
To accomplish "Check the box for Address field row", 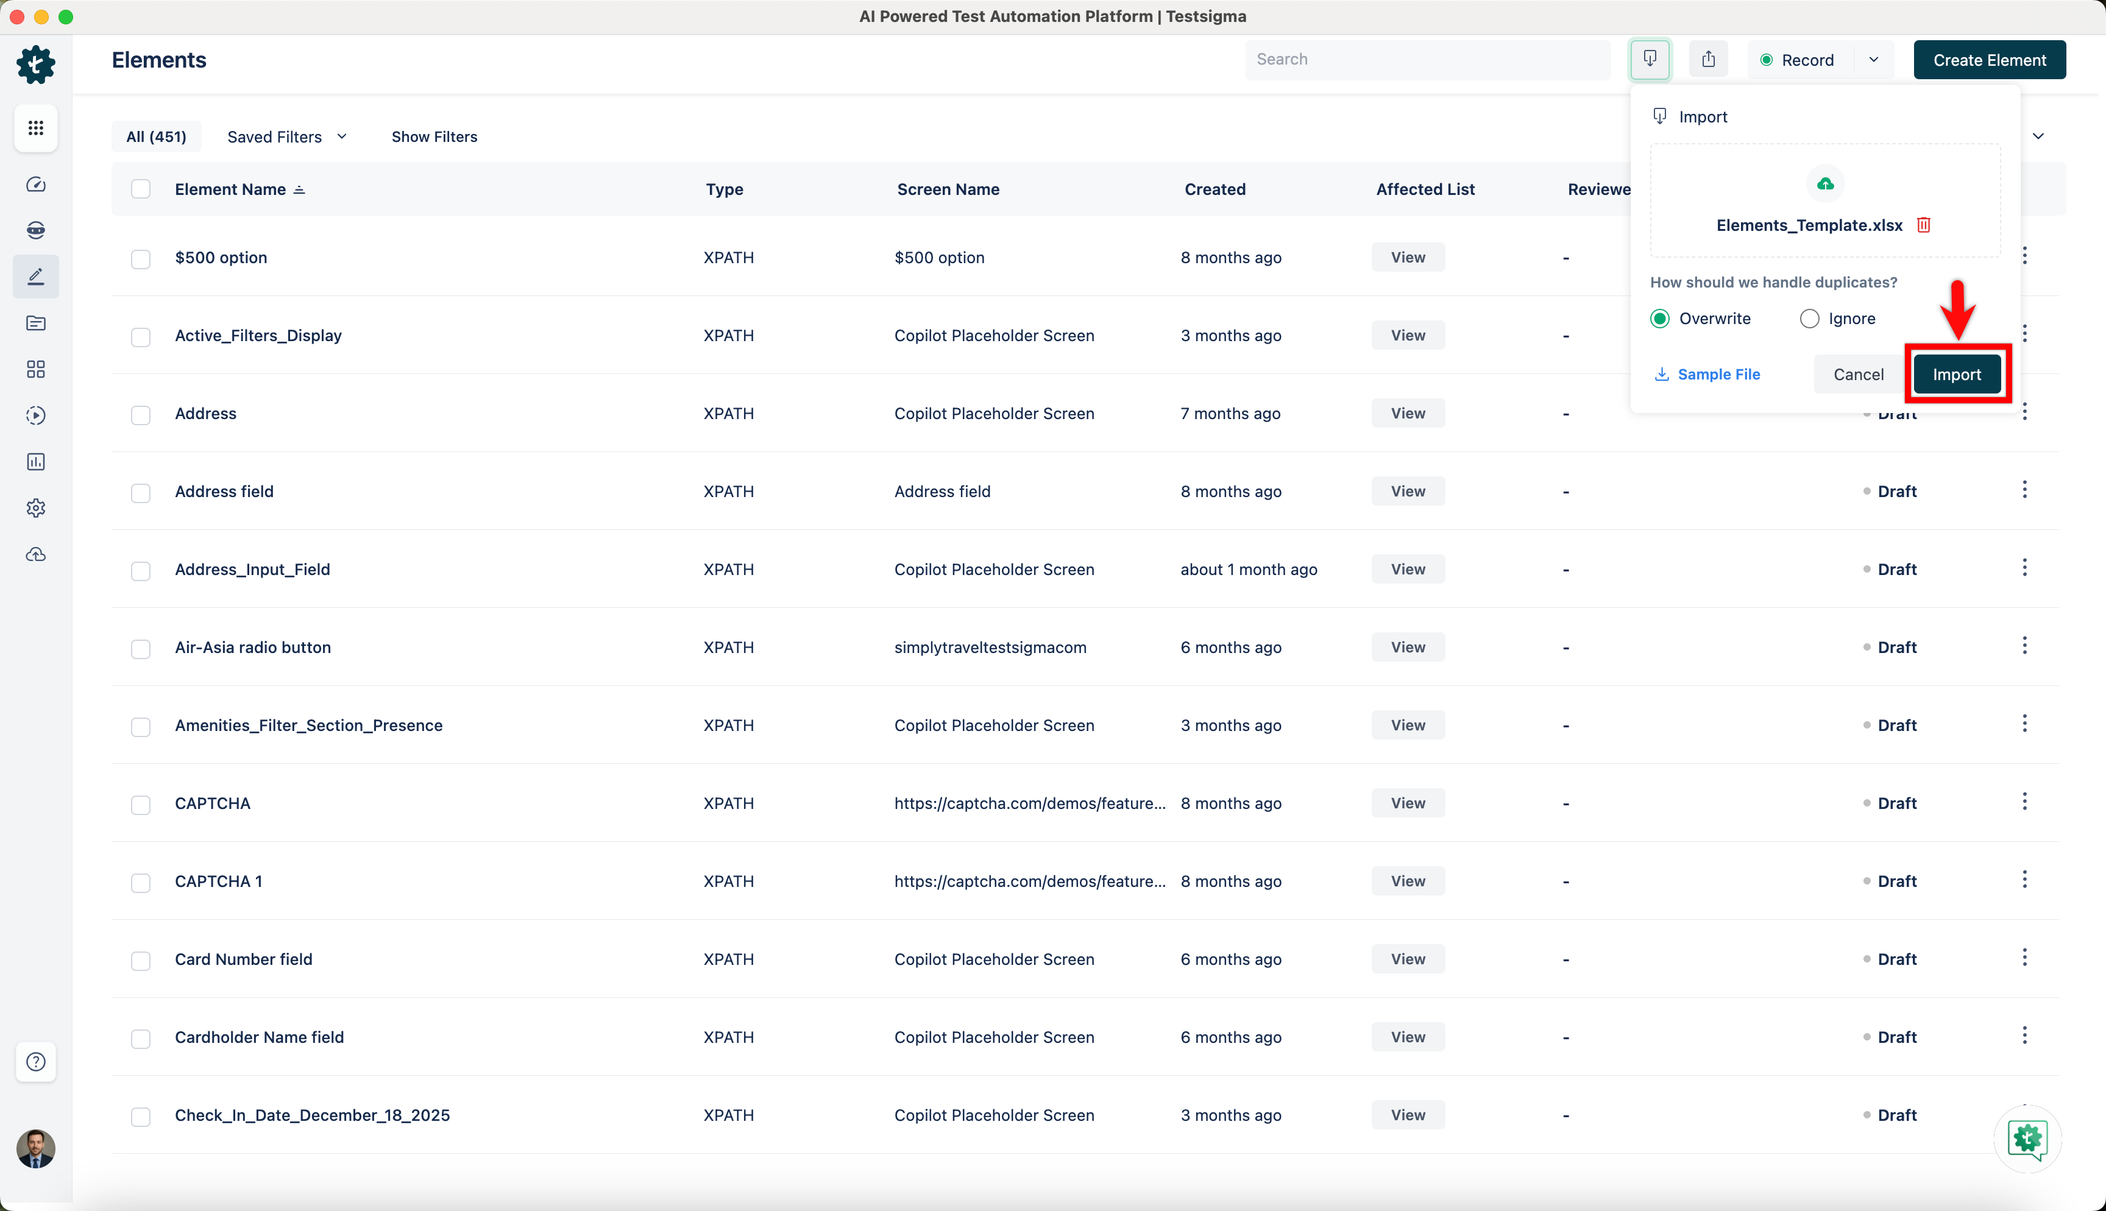I will point(141,492).
